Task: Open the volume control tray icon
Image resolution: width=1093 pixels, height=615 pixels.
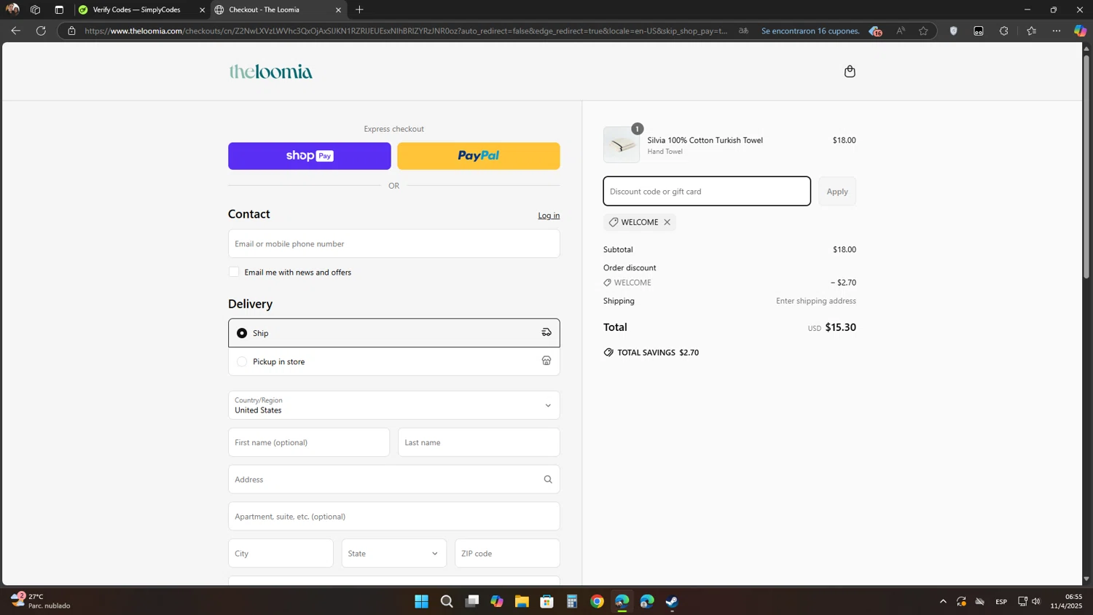Action: [1036, 601]
